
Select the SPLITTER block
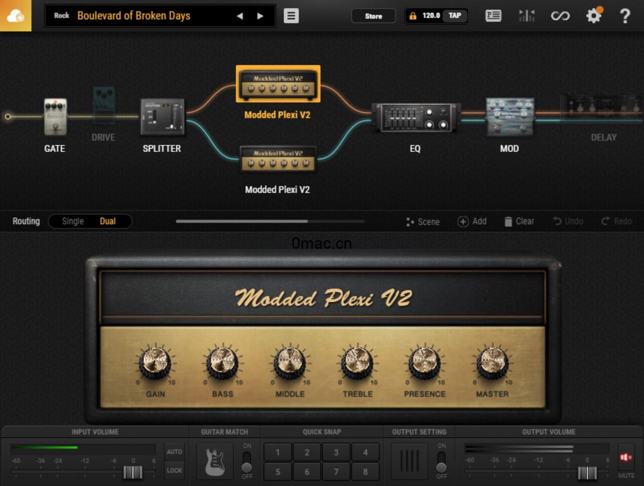[162, 117]
